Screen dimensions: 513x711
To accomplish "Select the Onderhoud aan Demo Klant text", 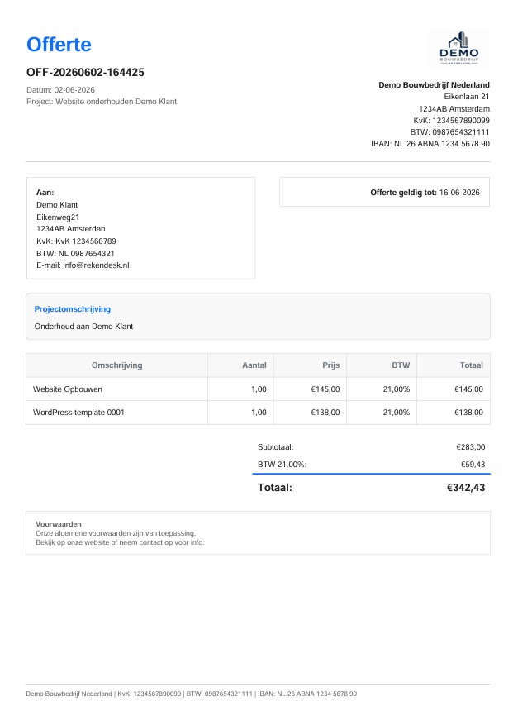I will point(83,327).
